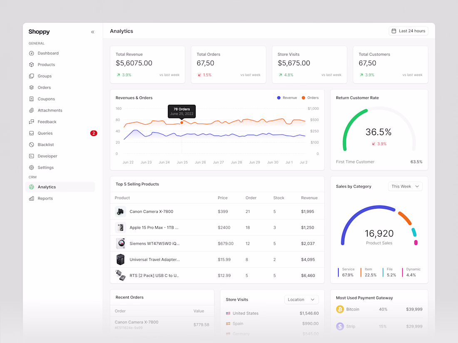Image resolution: width=458 pixels, height=343 pixels.
Task: Click the Groups sidebar icon
Action: coord(32,76)
